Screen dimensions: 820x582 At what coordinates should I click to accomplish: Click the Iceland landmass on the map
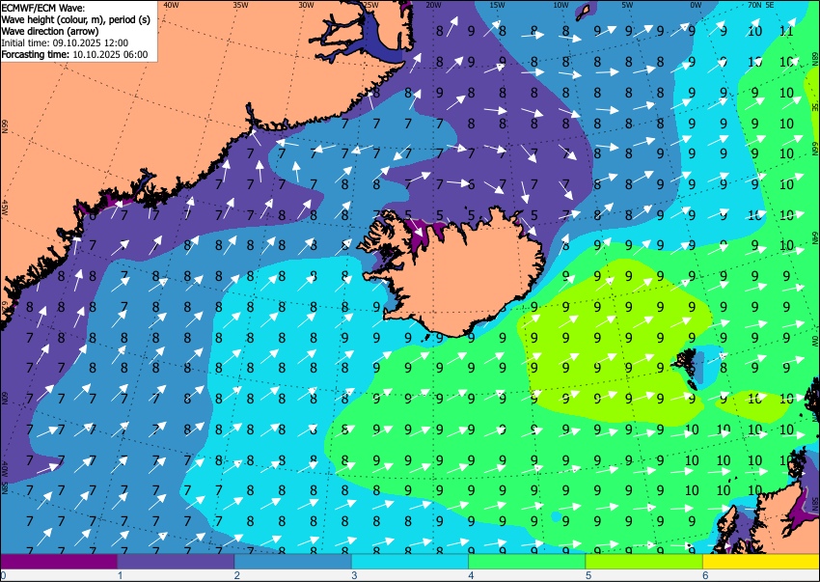[x=460, y=277]
